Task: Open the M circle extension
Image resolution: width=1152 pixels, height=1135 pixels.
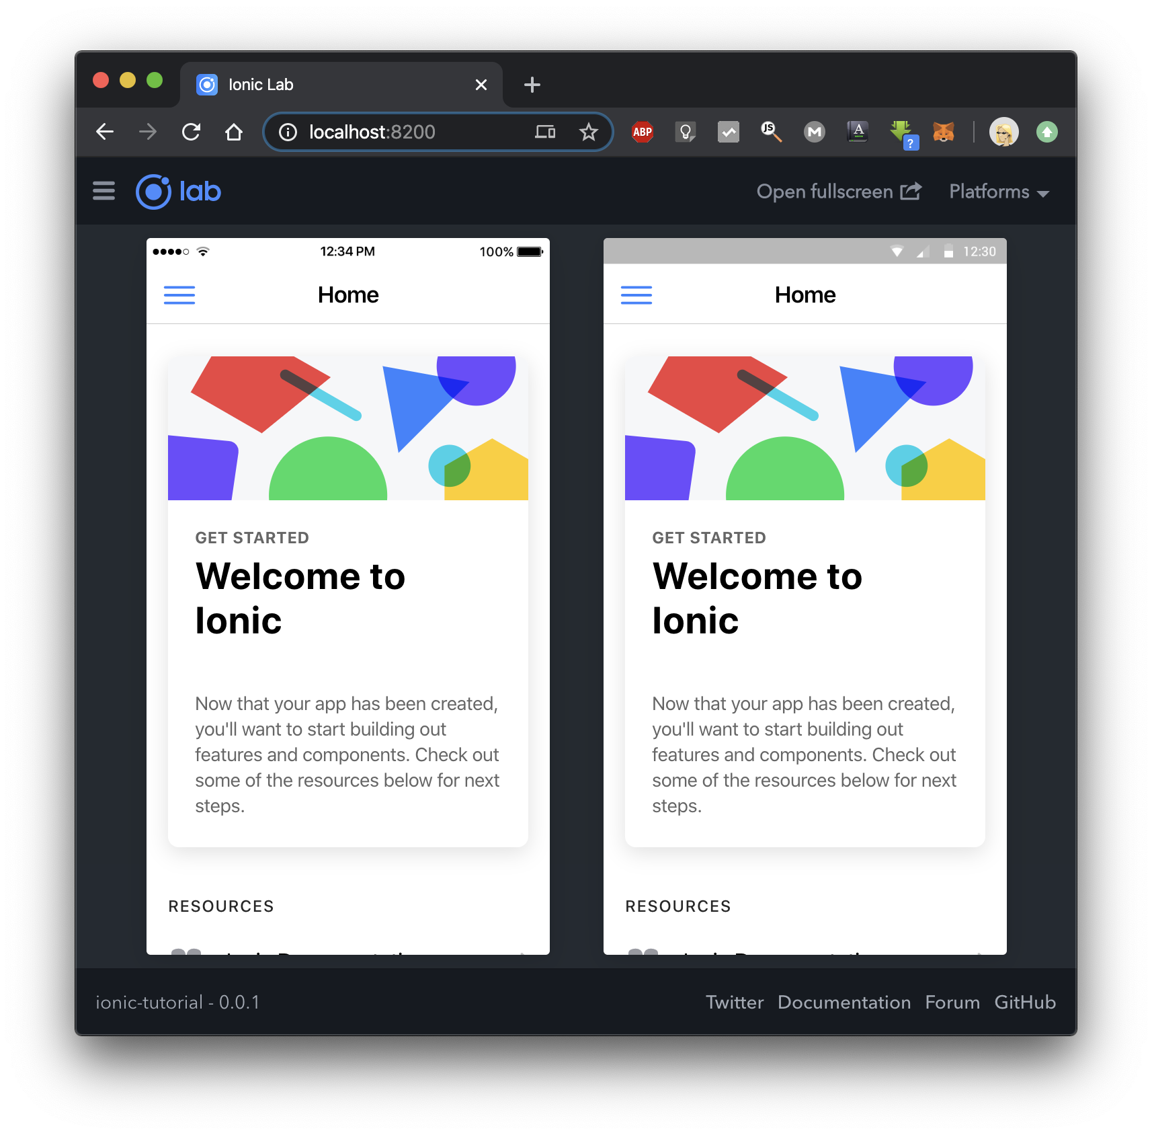Action: point(815,132)
